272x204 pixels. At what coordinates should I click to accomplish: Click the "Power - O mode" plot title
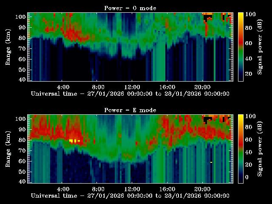130,8
